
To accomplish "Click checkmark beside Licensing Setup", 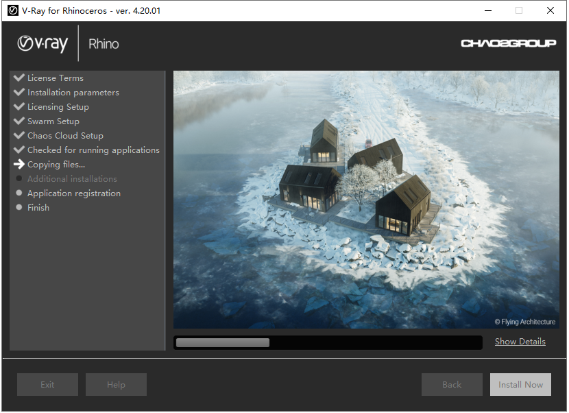I will pos(19,106).
